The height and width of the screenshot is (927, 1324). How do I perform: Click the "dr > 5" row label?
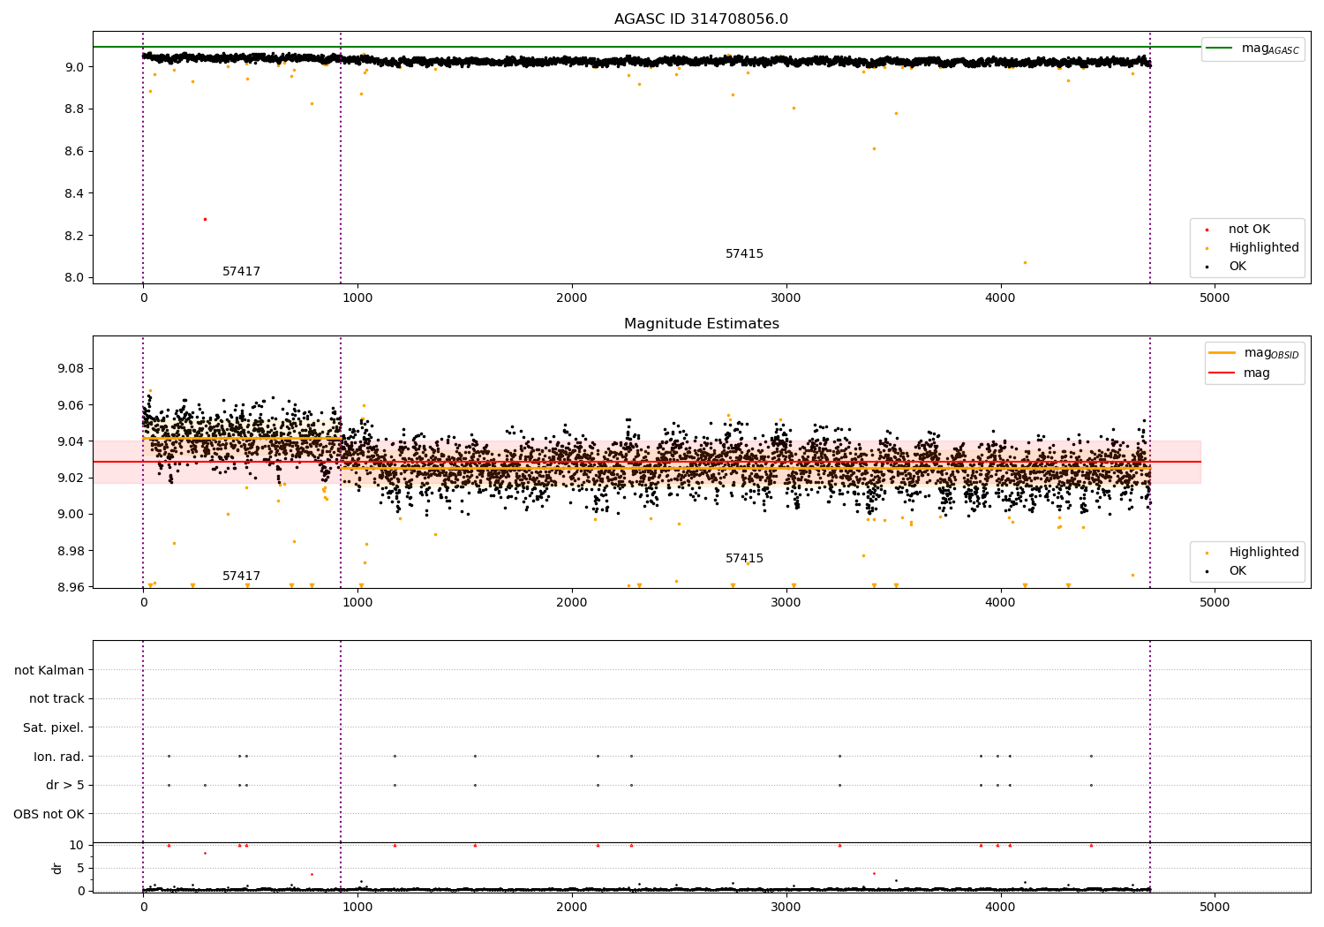click(65, 786)
